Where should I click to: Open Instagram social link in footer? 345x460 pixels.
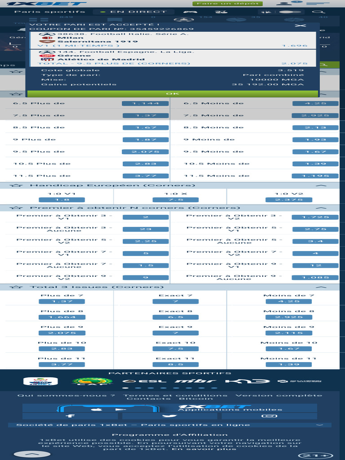tap(270, 416)
